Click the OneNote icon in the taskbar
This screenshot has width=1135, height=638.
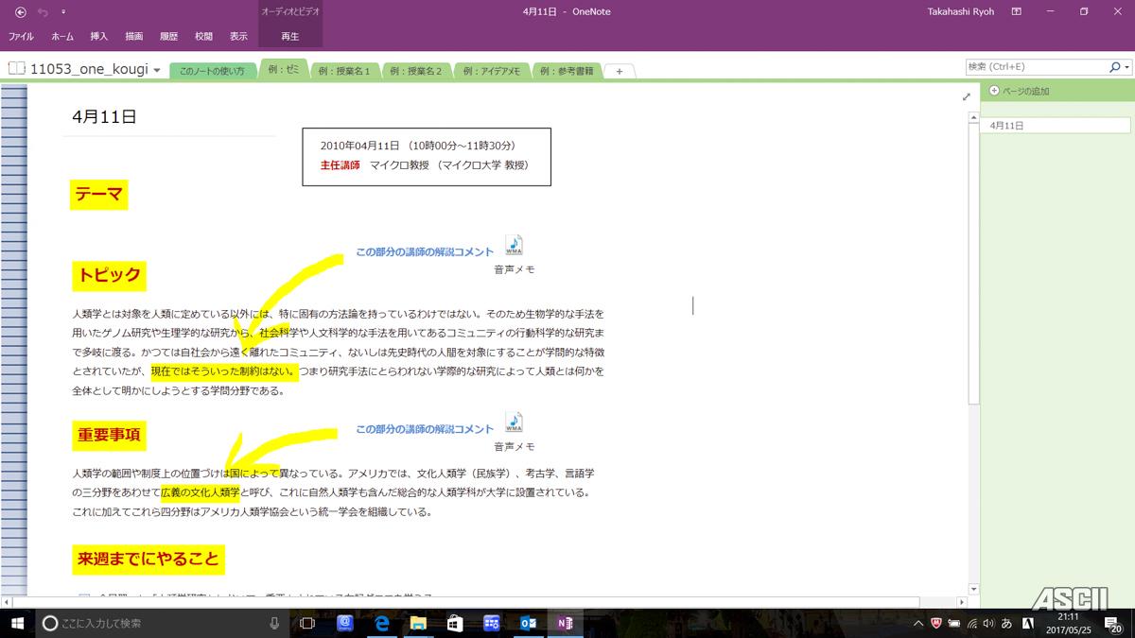point(565,623)
